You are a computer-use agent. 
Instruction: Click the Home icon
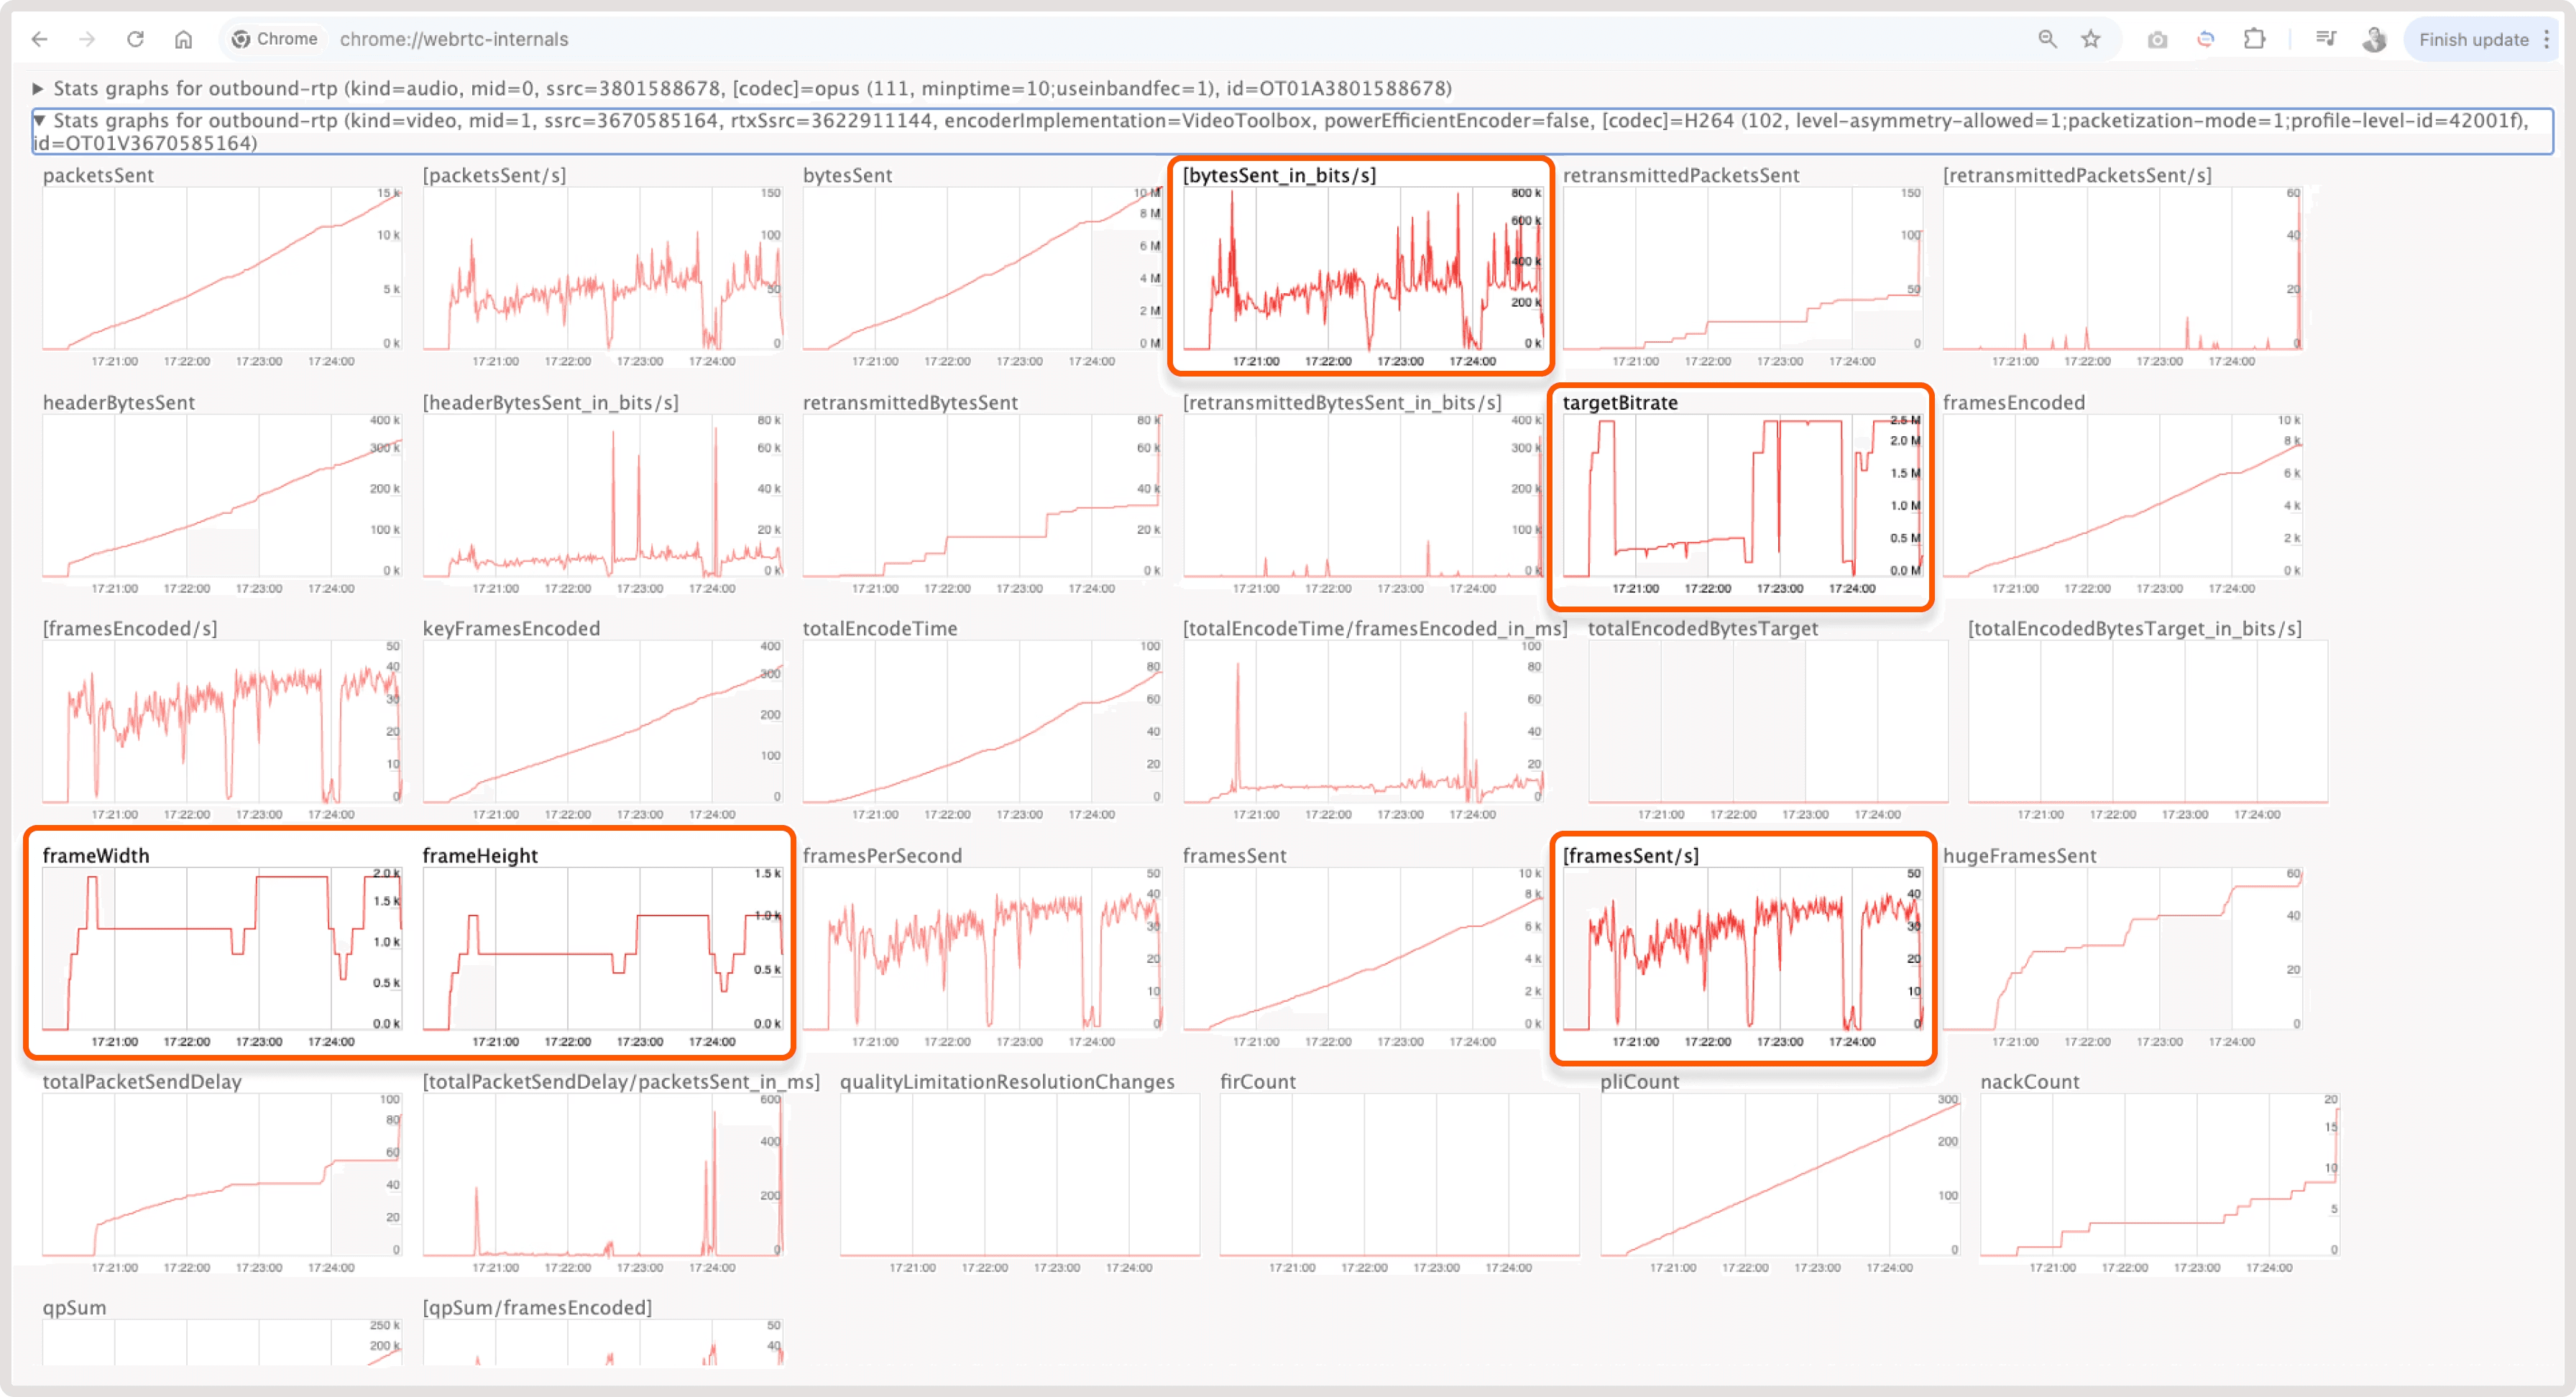click(x=185, y=39)
